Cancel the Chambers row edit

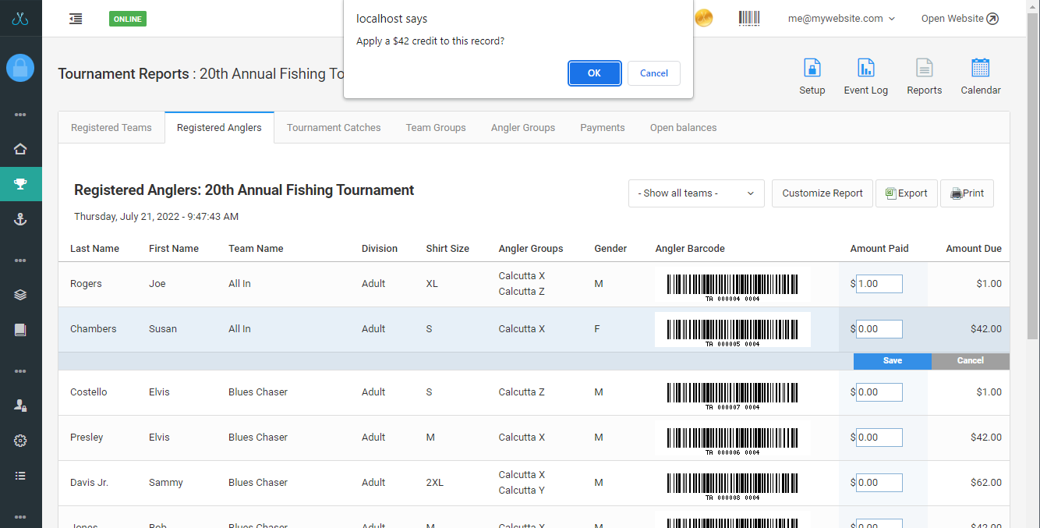coord(971,361)
